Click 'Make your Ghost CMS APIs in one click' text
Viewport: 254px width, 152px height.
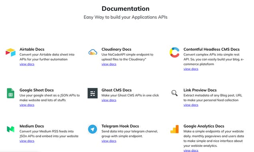(130, 95)
